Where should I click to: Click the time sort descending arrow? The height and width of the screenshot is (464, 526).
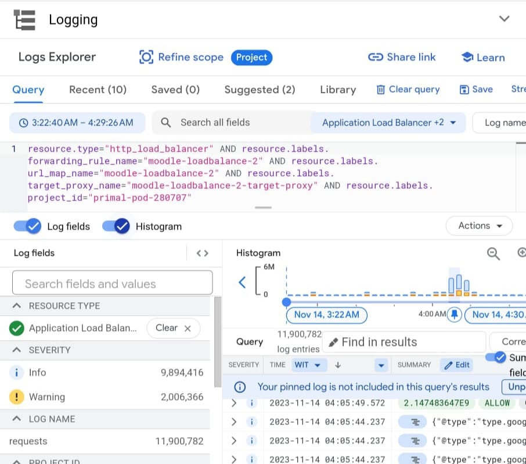coord(338,365)
